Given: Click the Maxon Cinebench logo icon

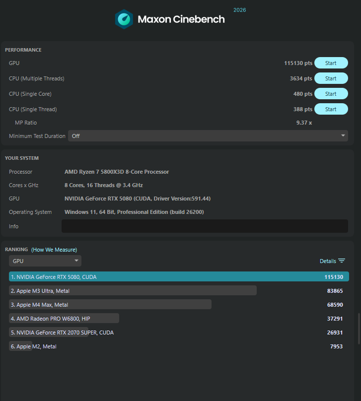Looking at the screenshot, I should pos(124,19).
